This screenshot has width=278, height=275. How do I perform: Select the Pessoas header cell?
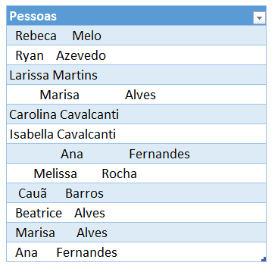click(x=136, y=16)
